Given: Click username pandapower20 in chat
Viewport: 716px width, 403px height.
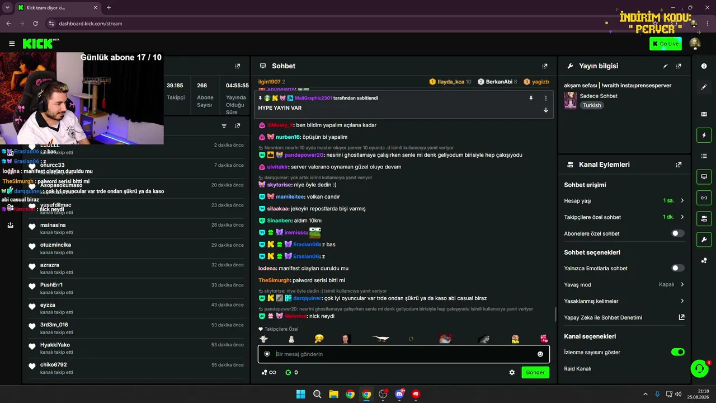Looking at the screenshot, I should [x=304, y=155].
